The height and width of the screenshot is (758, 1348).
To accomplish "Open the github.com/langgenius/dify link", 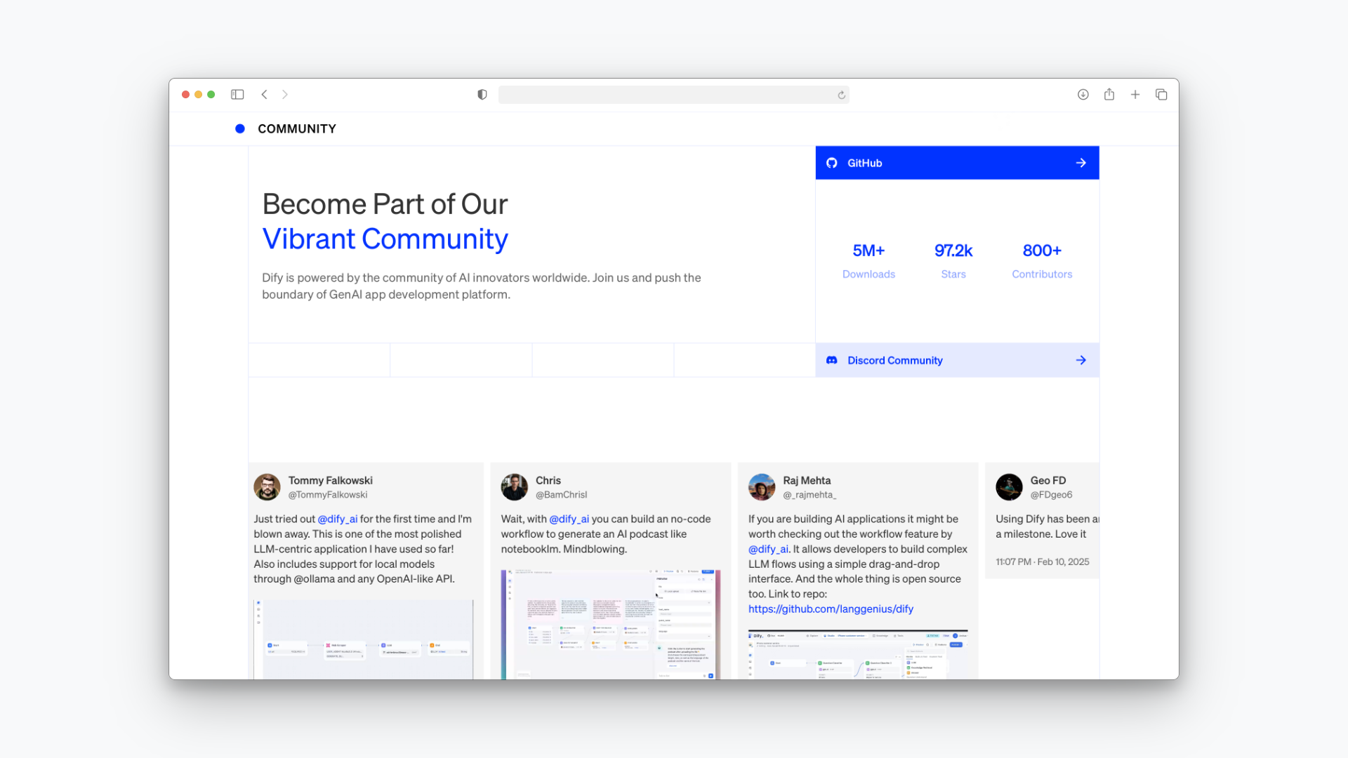I will pos(831,609).
